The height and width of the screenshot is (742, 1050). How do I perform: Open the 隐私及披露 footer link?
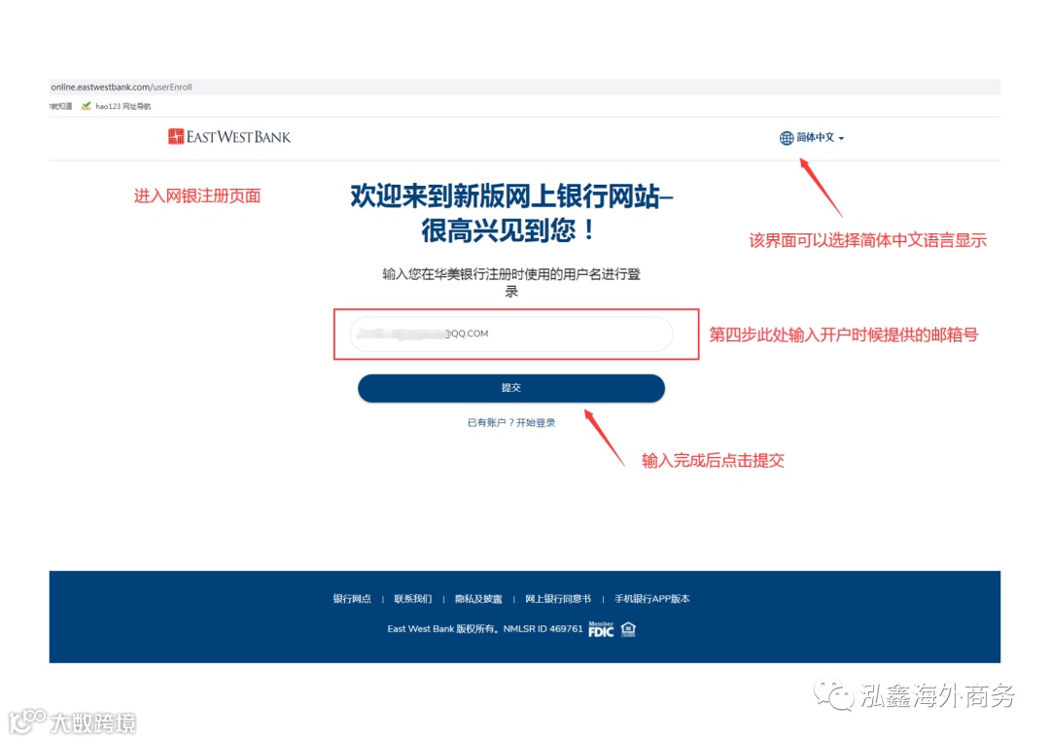coord(478,599)
